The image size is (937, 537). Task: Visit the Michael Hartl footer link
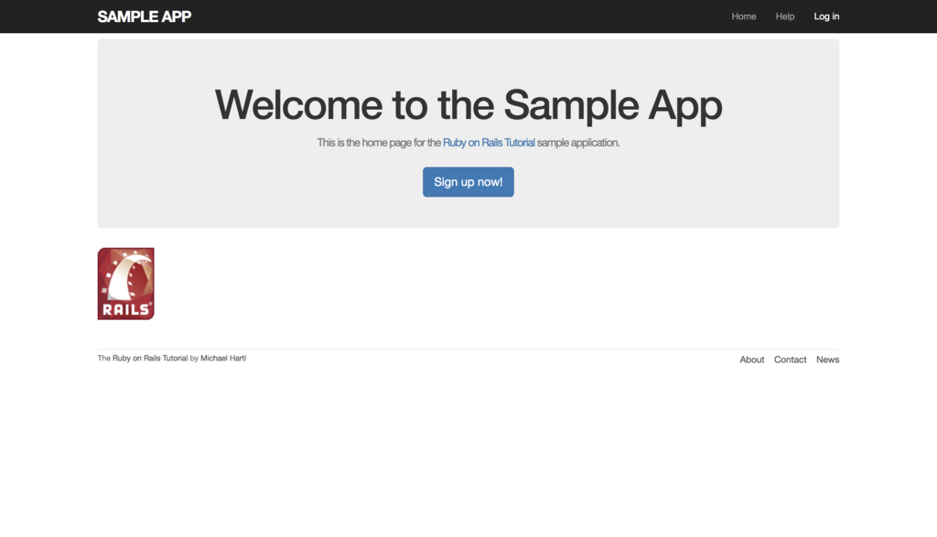point(223,359)
